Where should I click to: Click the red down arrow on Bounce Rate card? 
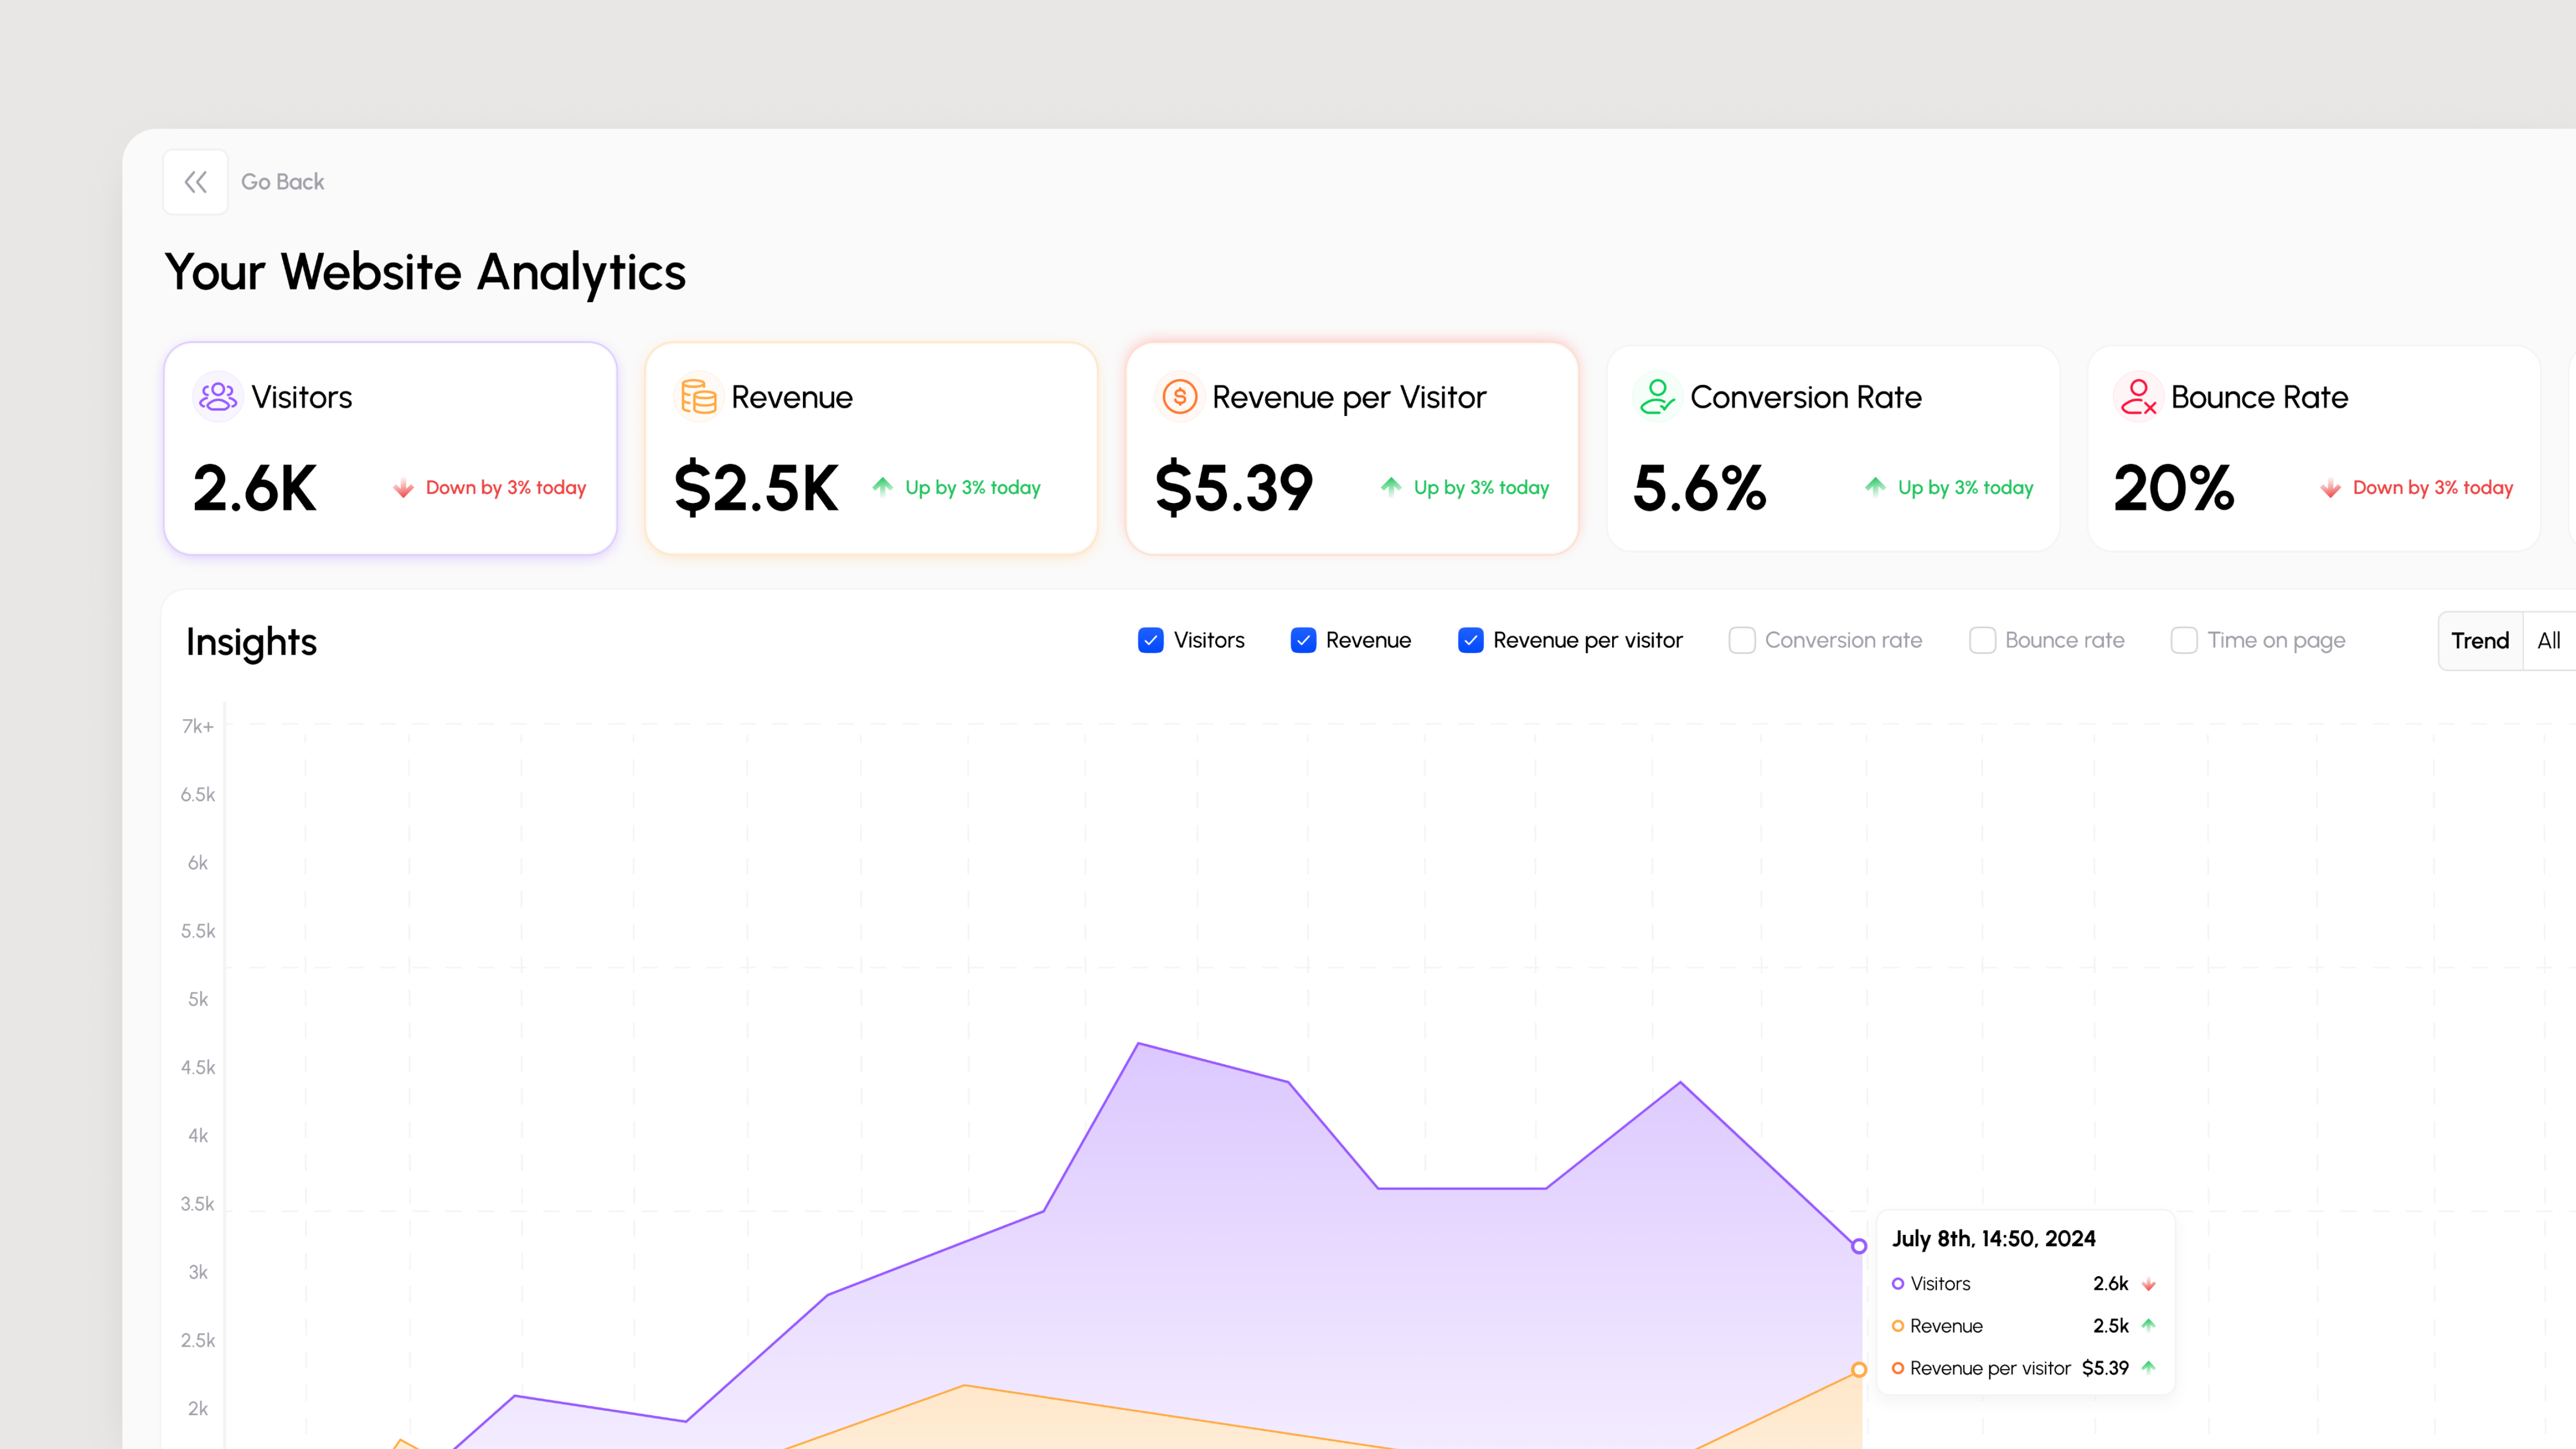pyautogui.click(x=2330, y=488)
